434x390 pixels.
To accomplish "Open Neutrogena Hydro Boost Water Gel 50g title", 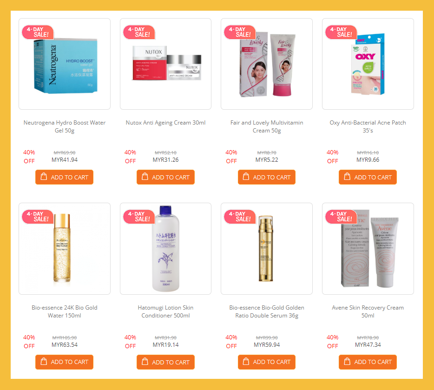I will 65,126.
